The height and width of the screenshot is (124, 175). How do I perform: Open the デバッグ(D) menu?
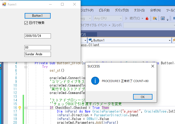(122, 10)
